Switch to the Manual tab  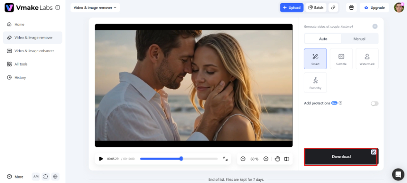click(x=359, y=39)
